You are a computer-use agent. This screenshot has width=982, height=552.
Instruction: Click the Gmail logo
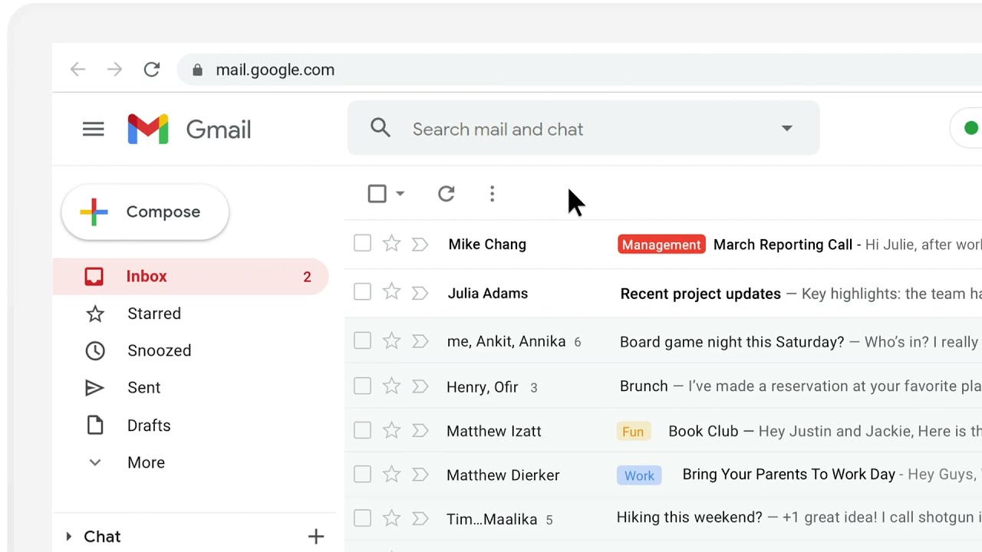click(189, 130)
